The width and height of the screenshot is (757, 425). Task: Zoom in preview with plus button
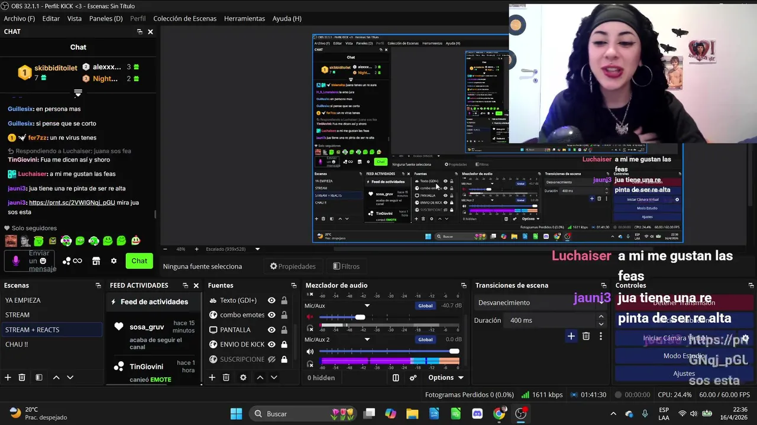point(197,249)
